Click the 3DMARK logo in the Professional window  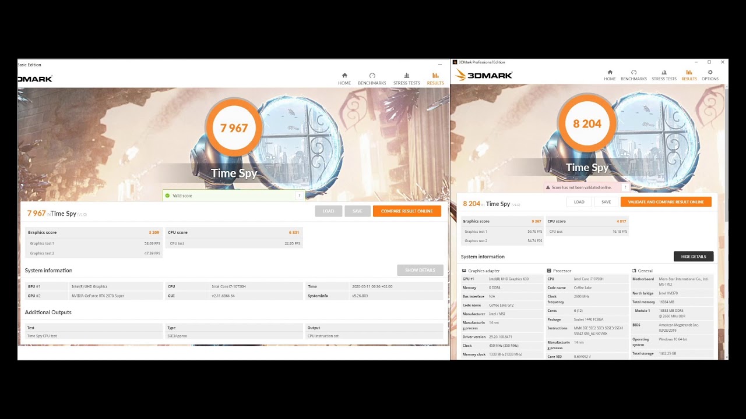tap(484, 75)
